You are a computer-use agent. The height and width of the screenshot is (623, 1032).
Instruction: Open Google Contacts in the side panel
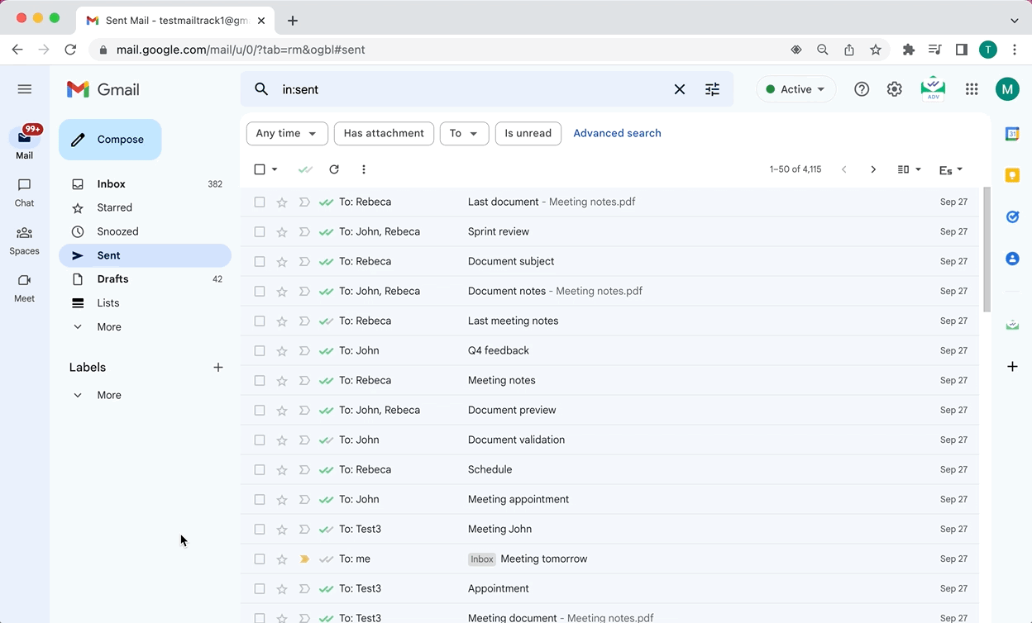(1012, 258)
